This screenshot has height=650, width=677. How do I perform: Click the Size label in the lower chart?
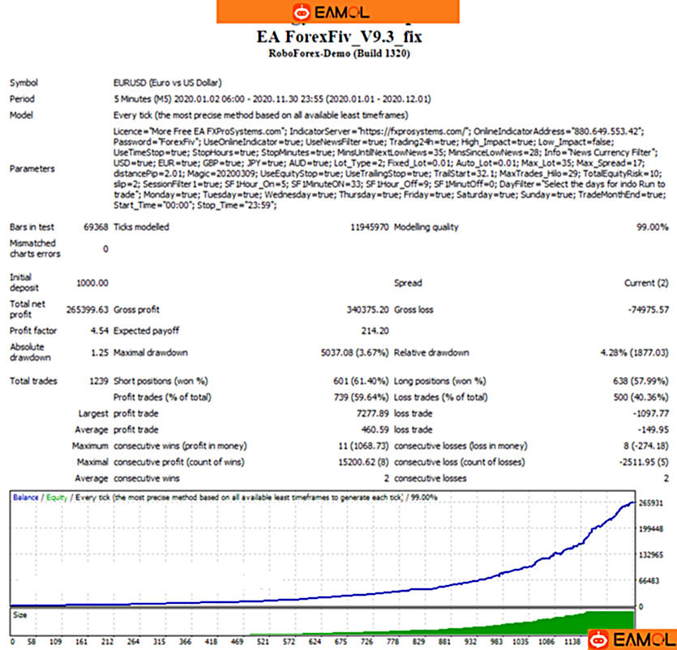(x=19, y=615)
